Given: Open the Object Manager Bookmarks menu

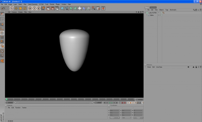Looking at the screenshot, I should pyautogui.click(x=173, y=10).
